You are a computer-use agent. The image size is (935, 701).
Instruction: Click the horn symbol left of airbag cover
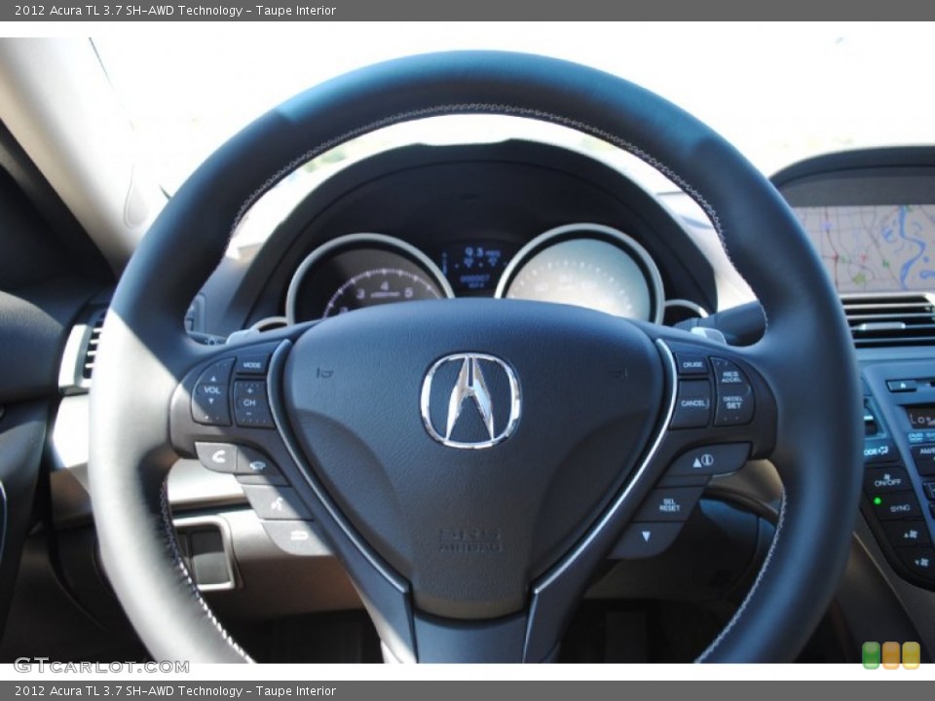[x=323, y=373]
